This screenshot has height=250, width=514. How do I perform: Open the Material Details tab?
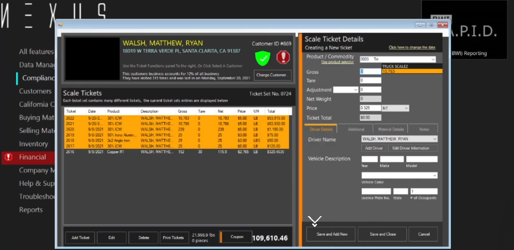391,129
